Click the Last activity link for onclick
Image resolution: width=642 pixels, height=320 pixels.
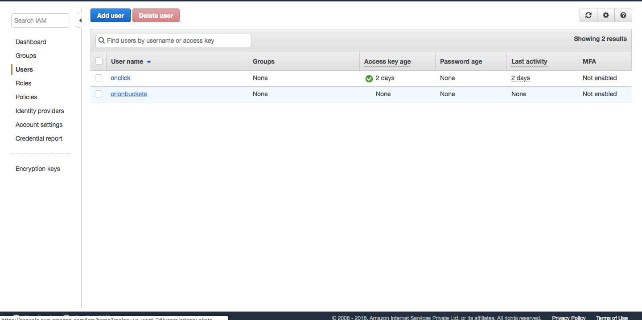point(520,78)
